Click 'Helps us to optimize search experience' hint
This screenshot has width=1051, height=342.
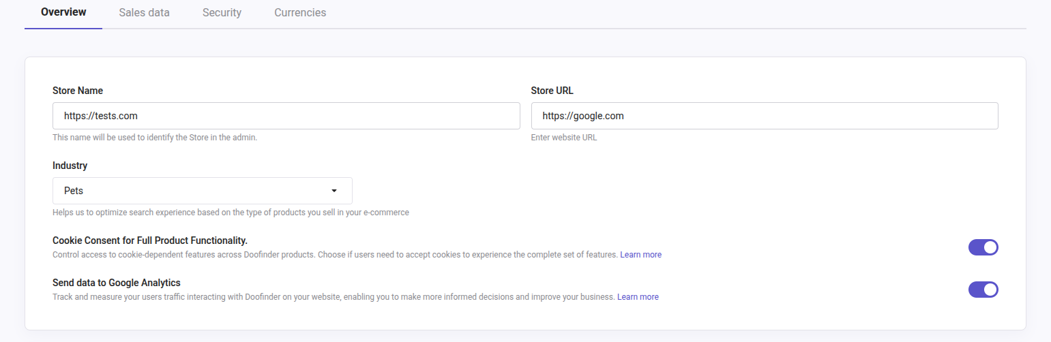[x=231, y=213]
